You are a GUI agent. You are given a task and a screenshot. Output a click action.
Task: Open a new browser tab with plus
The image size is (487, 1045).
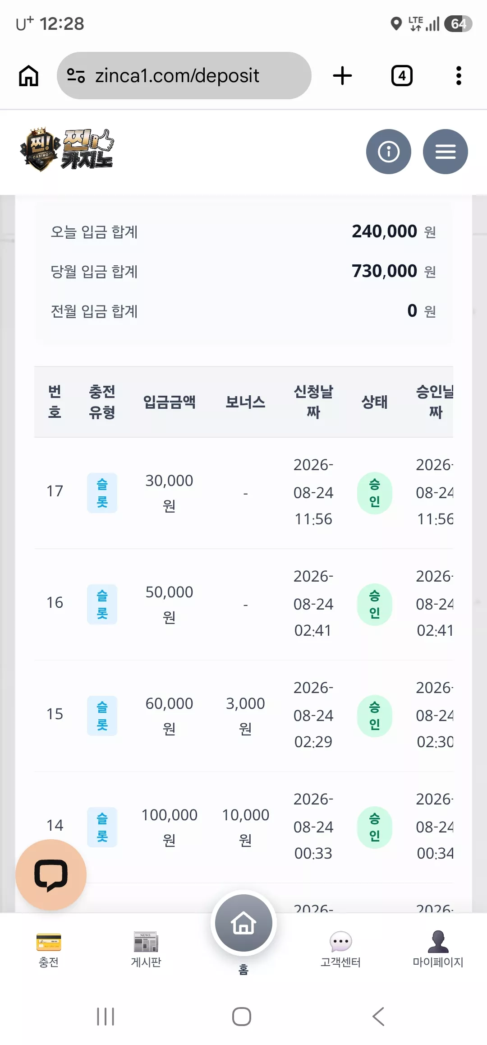pos(342,75)
